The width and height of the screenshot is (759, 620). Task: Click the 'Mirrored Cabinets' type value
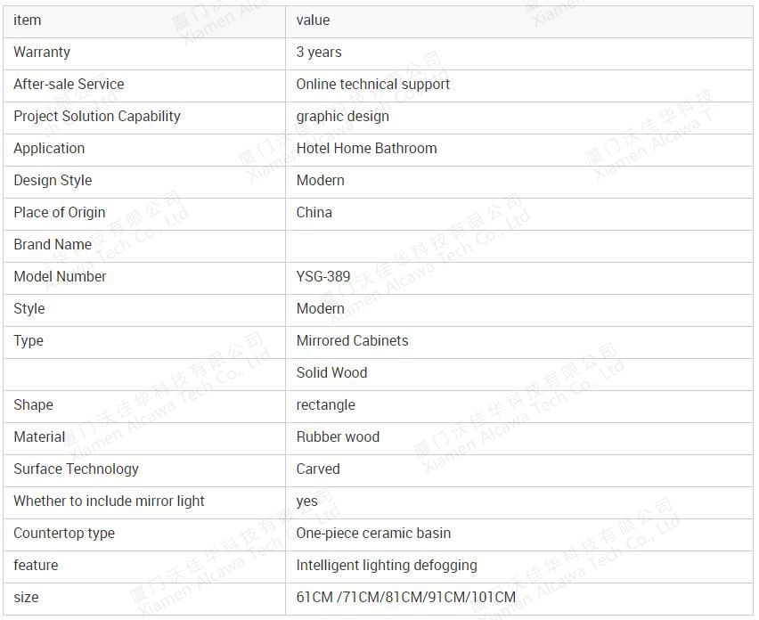[353, 341]
